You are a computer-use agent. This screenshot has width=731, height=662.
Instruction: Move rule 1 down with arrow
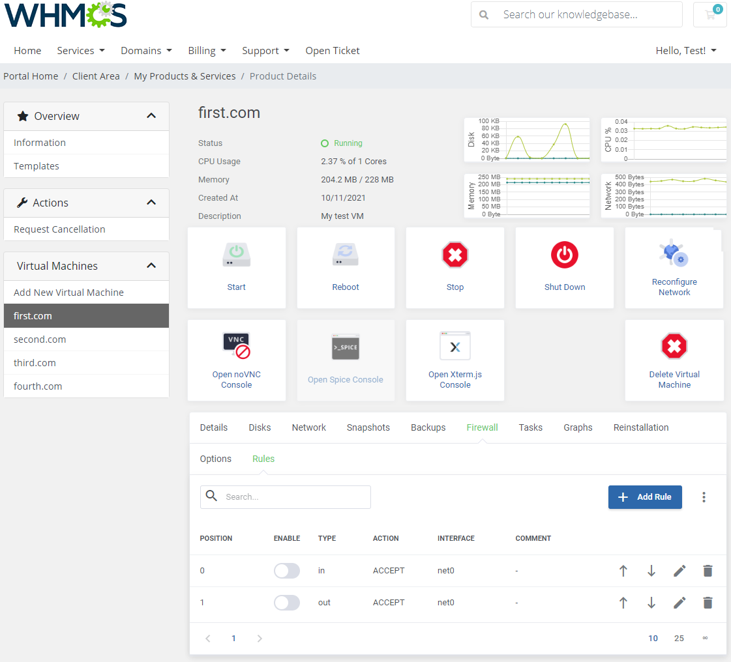[651, 603]
